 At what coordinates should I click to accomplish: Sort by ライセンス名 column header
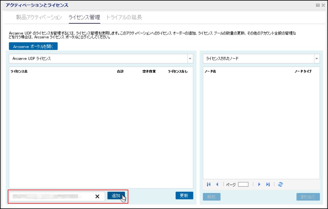19,71
